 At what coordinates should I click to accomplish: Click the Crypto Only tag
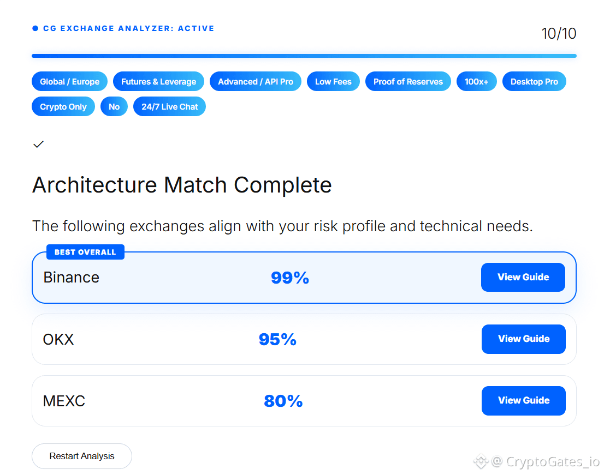pos(63,106)
